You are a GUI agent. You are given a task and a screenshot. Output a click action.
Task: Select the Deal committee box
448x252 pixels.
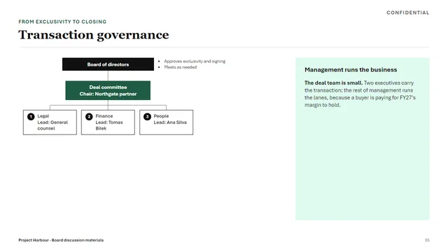pyautogui.click(x=108, y=90)
